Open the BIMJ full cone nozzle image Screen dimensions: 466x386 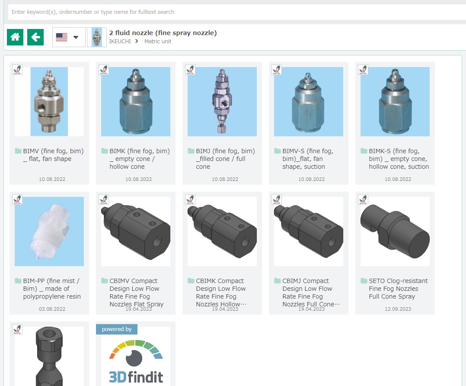point(222,102)
